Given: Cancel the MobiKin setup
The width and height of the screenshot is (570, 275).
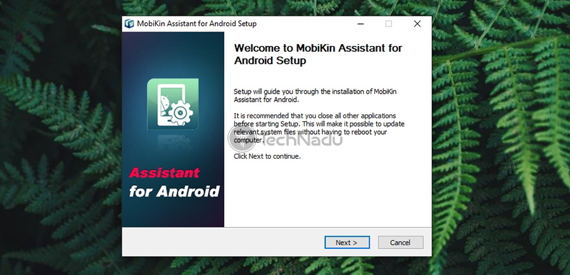Looking at the screenshot, I should tap(401, 242).
